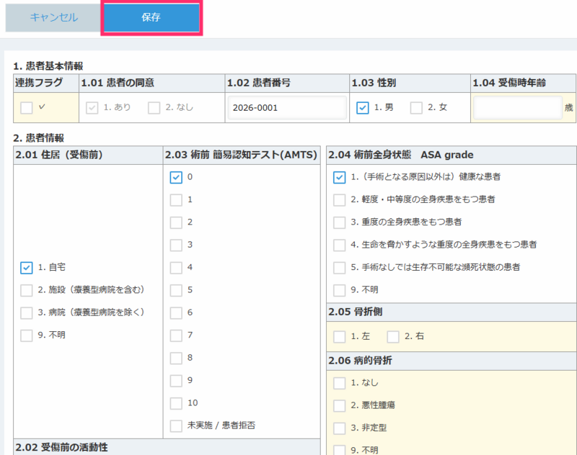Uncheck ASA grade 1 健康な患者
Screen dimensions: 577x455
[339, 177]
